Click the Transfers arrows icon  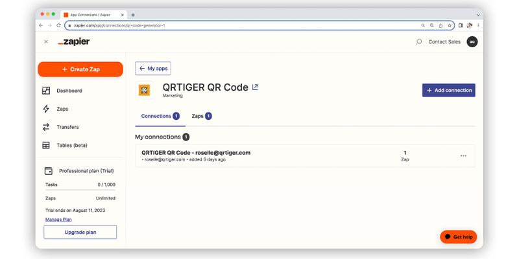click(x=46, y=127)
